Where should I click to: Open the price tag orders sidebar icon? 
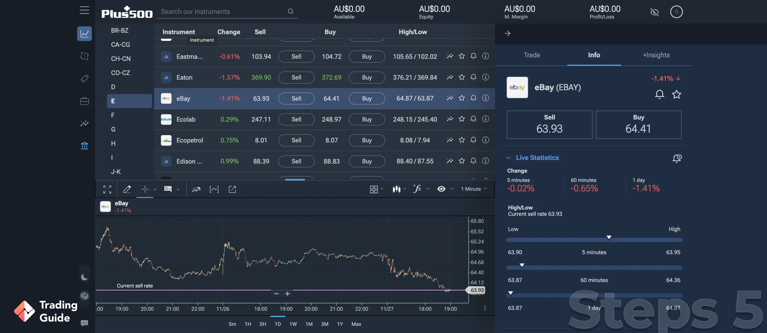tap(84, 78)
